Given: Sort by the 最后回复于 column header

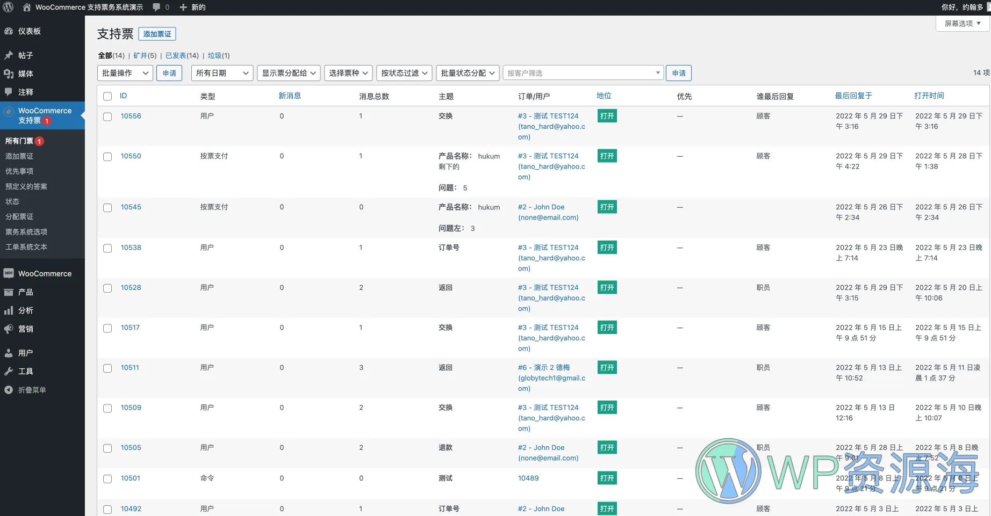Looking at the screenshot, I should coord(853,96).
